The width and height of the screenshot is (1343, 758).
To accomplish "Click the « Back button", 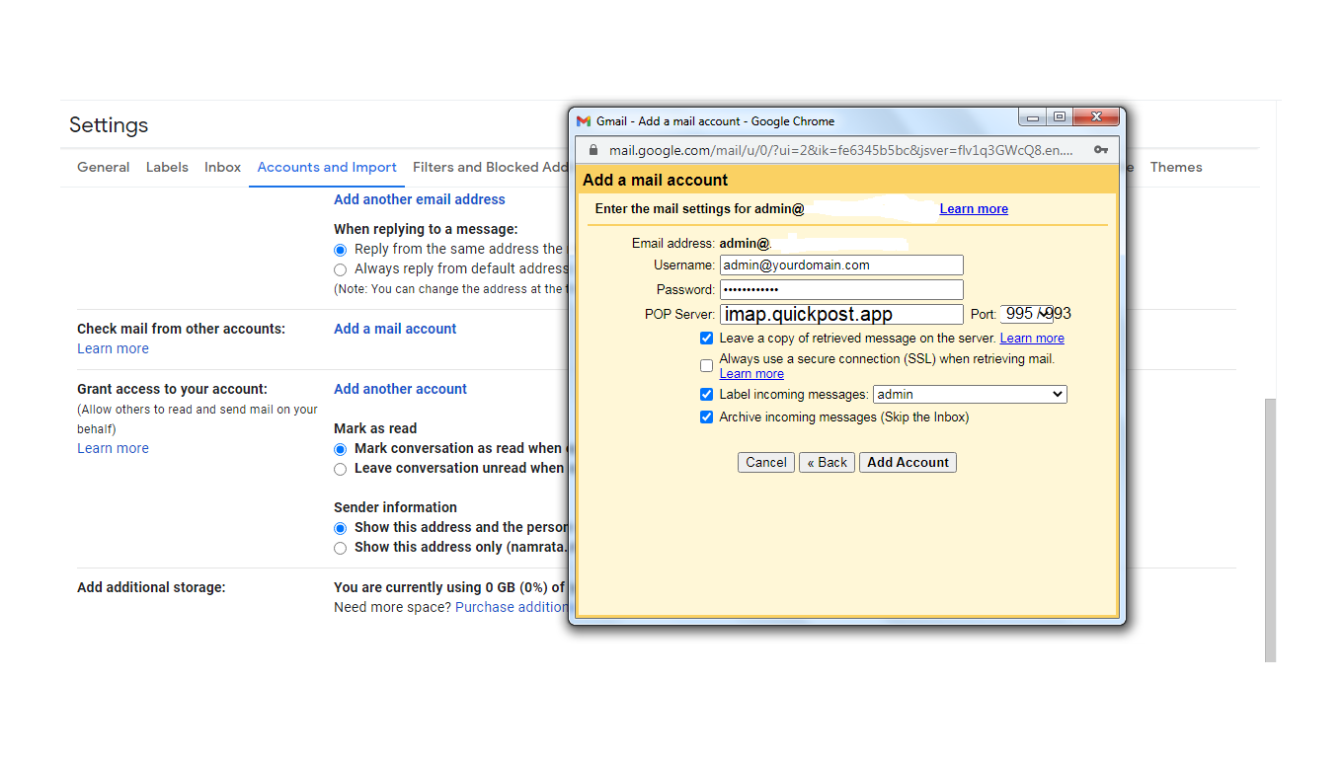I will point(827,463).
